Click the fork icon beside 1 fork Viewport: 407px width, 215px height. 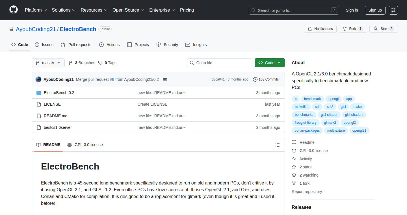(x=294, y=183)
